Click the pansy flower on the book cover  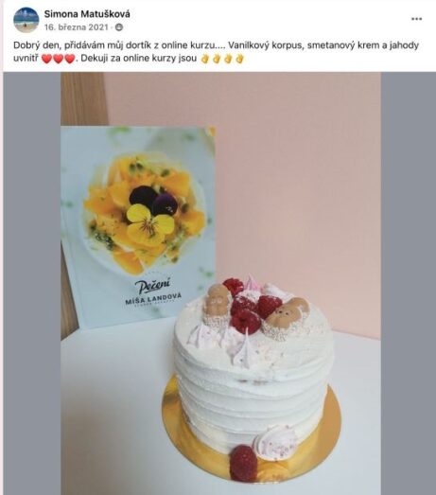[150, 209]
